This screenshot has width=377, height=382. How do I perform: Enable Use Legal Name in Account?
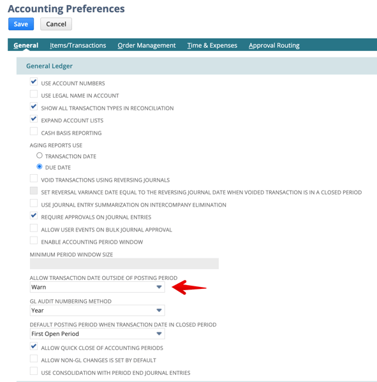34,94
